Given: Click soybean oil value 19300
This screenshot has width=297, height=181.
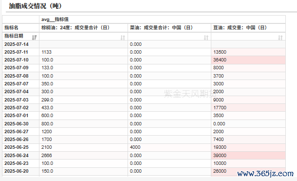Looking at the screenshot, I should click(x=220, y=147).
